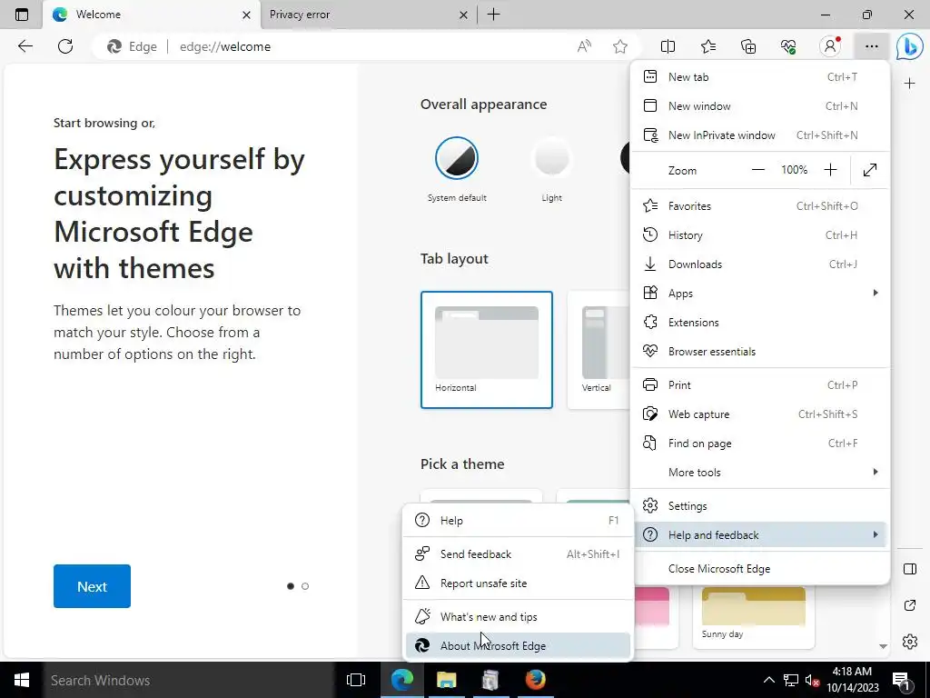Image resolution: width=930 pixels, height=698 pixels.
Task: Open sidebar settings gear icon
Action: tap(910, 642)
